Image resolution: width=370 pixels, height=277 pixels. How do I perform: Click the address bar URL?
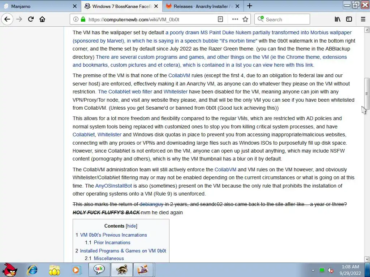click(134, 19)
